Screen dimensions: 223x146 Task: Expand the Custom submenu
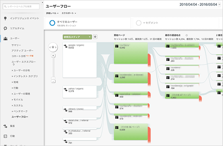(x=17, y=105)
